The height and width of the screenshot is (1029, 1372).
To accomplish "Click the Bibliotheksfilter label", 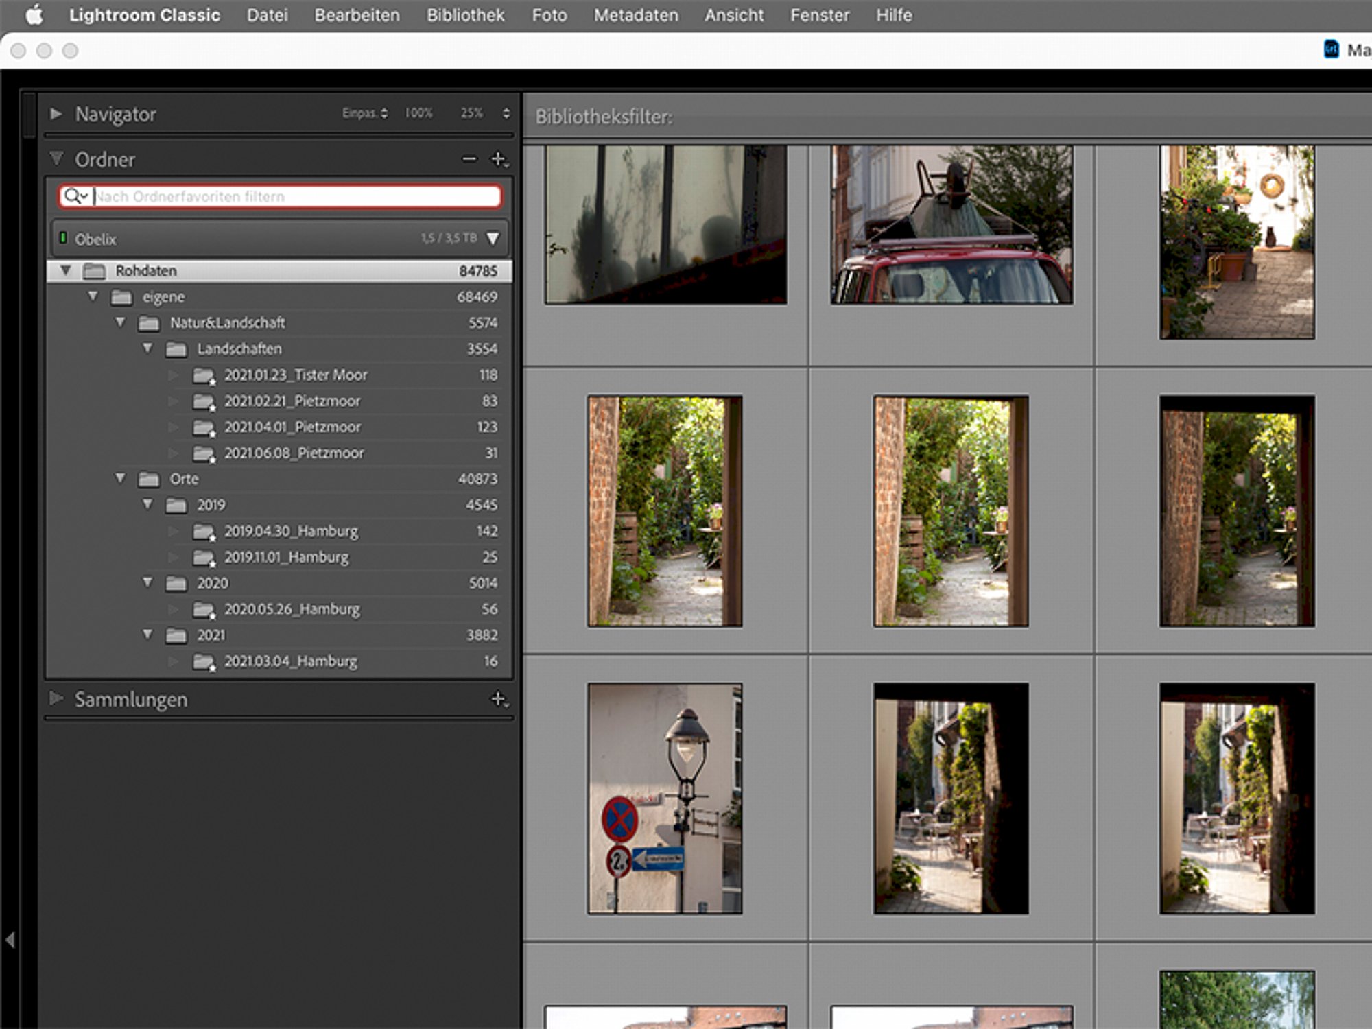I will pyautogui.click(x=604, y=117).
